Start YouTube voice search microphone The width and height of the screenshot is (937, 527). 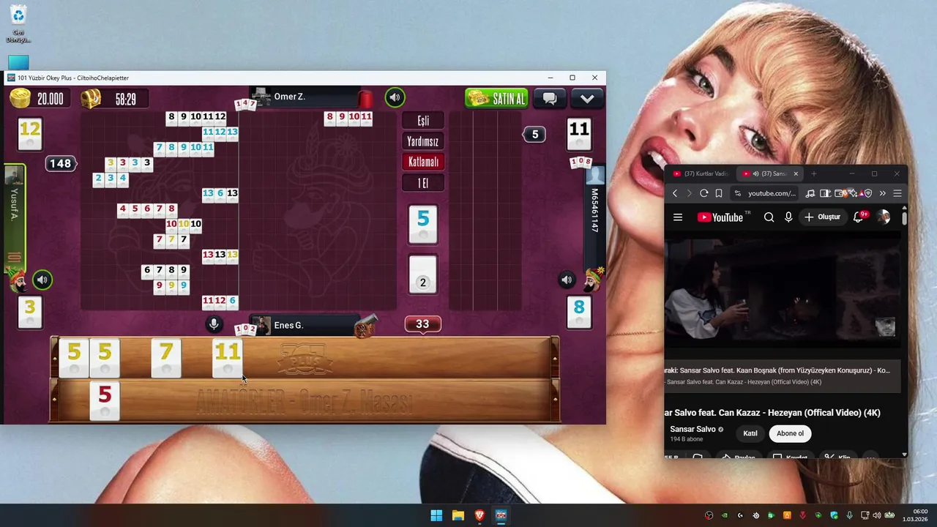788,217
